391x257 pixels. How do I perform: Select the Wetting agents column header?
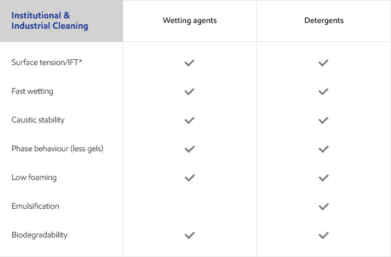(190, 21)
